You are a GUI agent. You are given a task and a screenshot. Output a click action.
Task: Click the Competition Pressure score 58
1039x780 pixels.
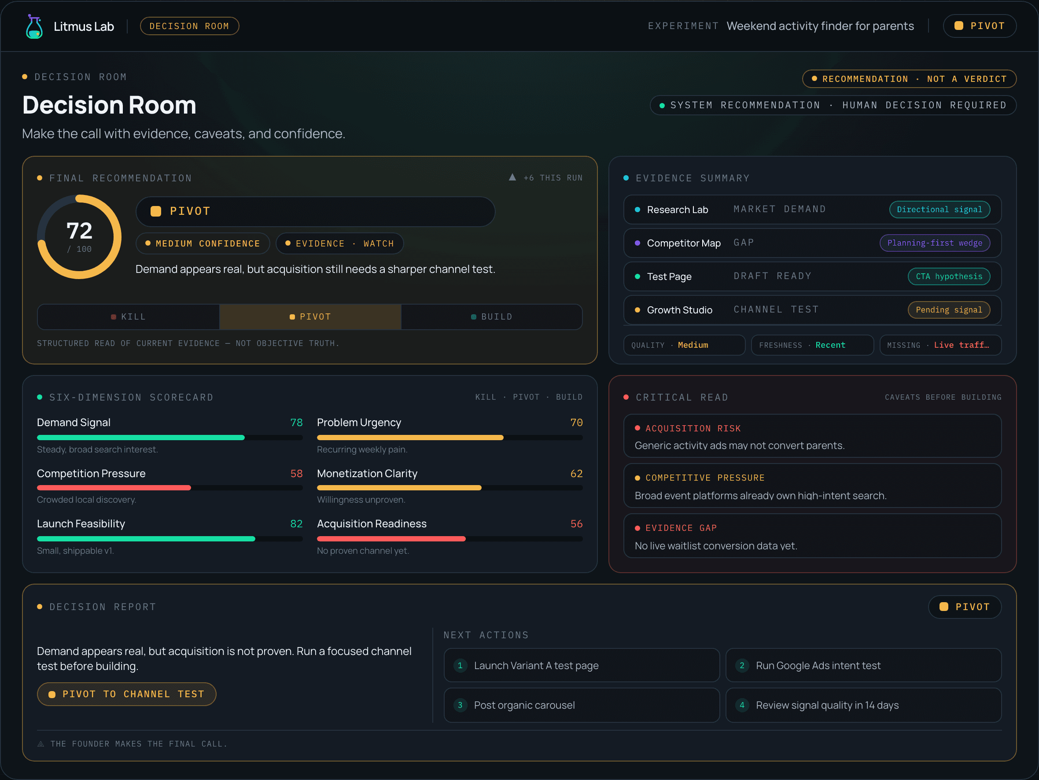296,473
